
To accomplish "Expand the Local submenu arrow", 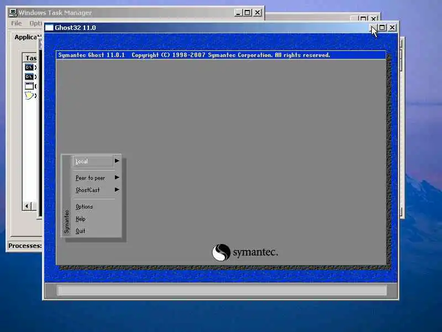I will [117, 160].
